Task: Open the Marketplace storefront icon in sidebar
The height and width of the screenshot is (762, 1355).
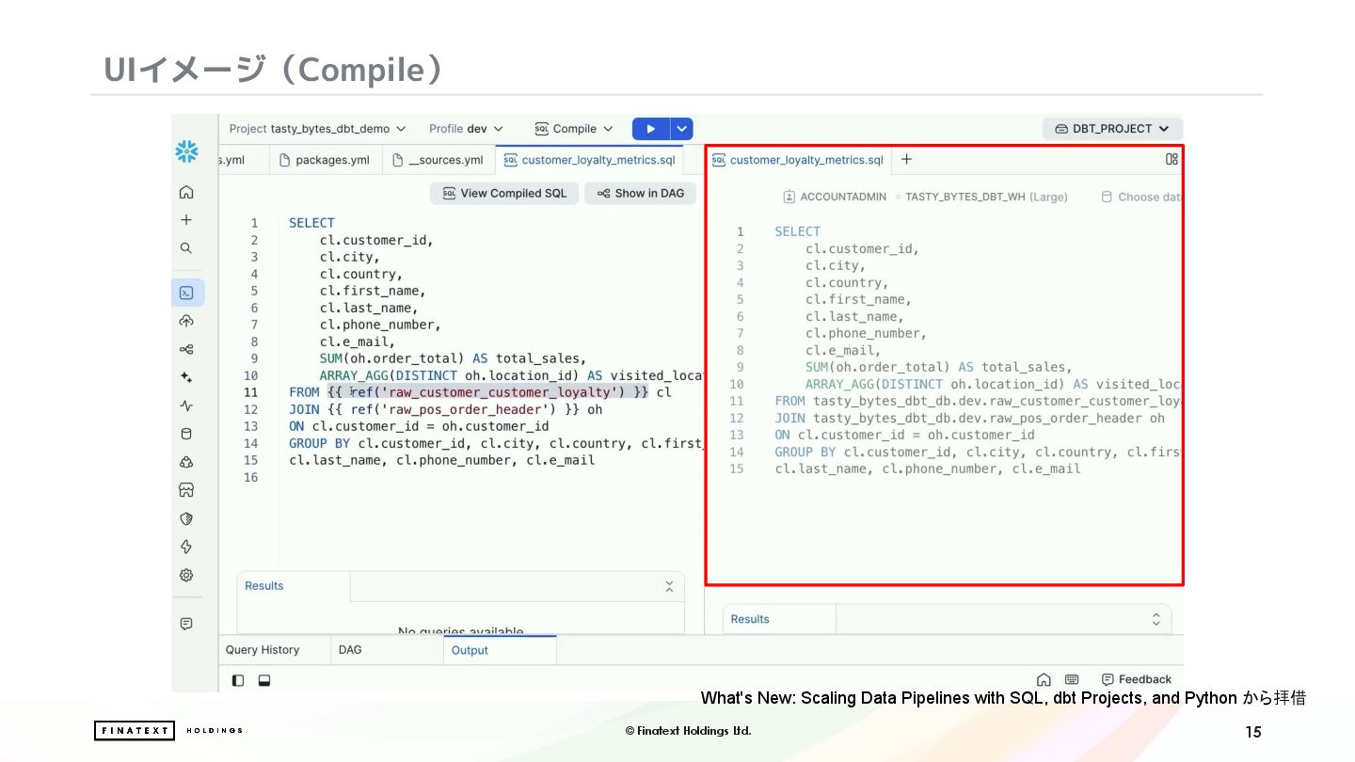Action: pyautogui.click(x=186, y=490)
